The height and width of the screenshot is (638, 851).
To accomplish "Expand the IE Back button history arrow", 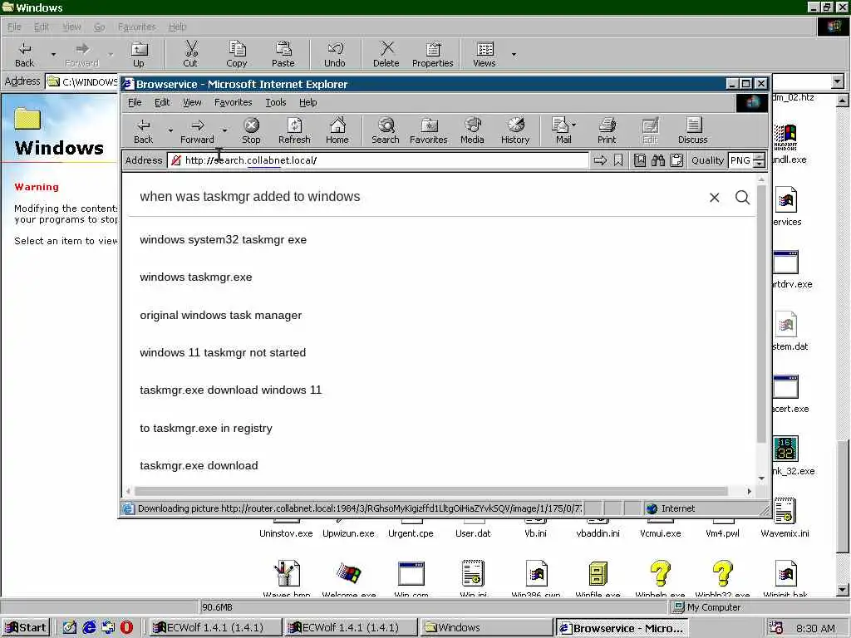I will (170, 130).
